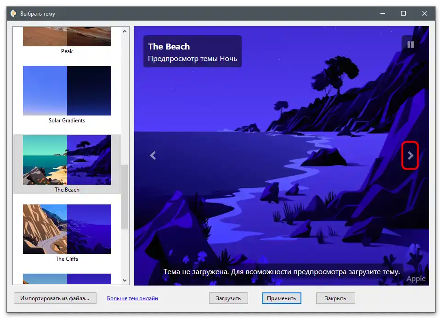Click the Solar Gradients label

click(x=67, y=121)
